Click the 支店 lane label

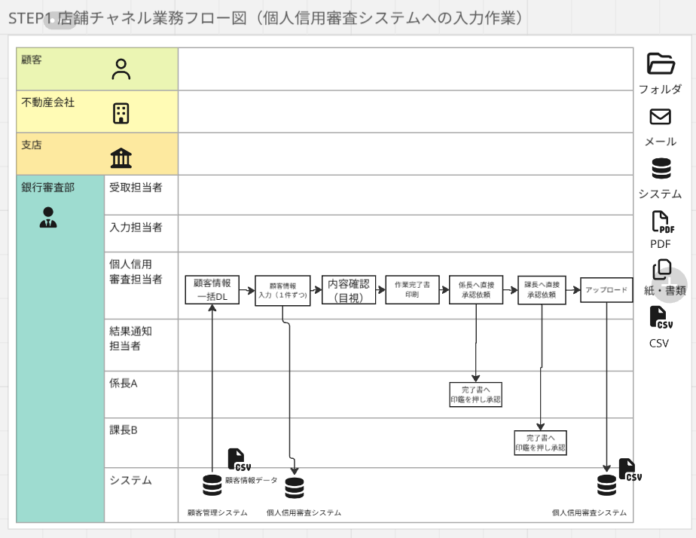(x=32, y=145)
